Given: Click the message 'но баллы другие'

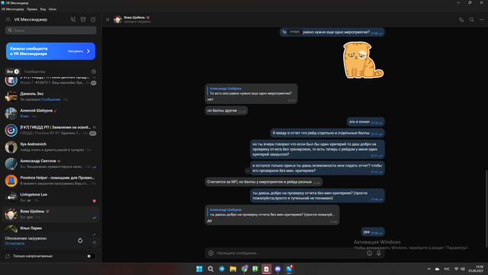Looking at the screenshot, I should coord(226,111).
